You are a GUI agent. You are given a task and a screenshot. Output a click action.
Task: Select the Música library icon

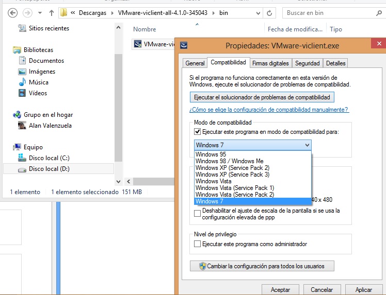coord(22,82)
